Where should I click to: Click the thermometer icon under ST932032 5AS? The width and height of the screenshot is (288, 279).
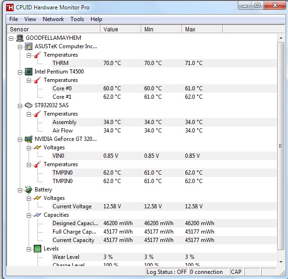pos(38,114)
